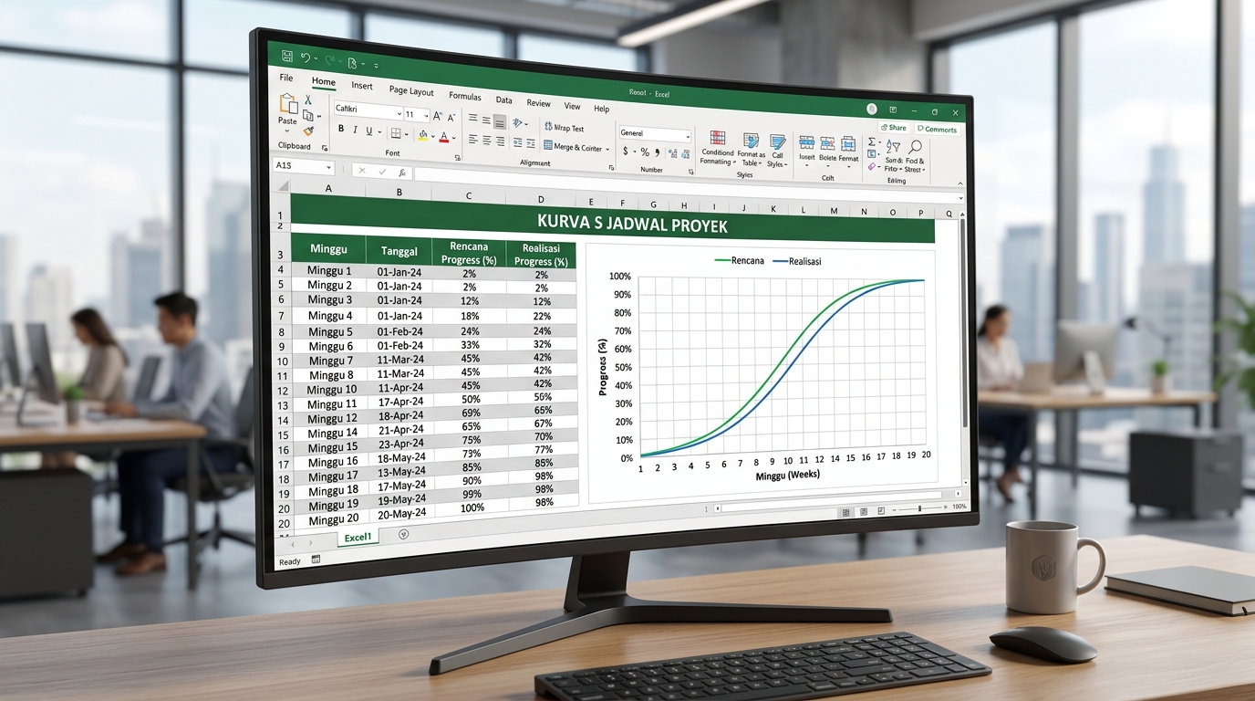This screenshot has width=1255, height=701.
Task: Expand the formula bar chevron
Action: tap(961, 198)
